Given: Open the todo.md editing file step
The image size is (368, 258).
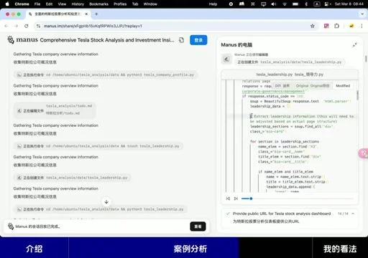Looking at the screenshot, I should point(55,110).
